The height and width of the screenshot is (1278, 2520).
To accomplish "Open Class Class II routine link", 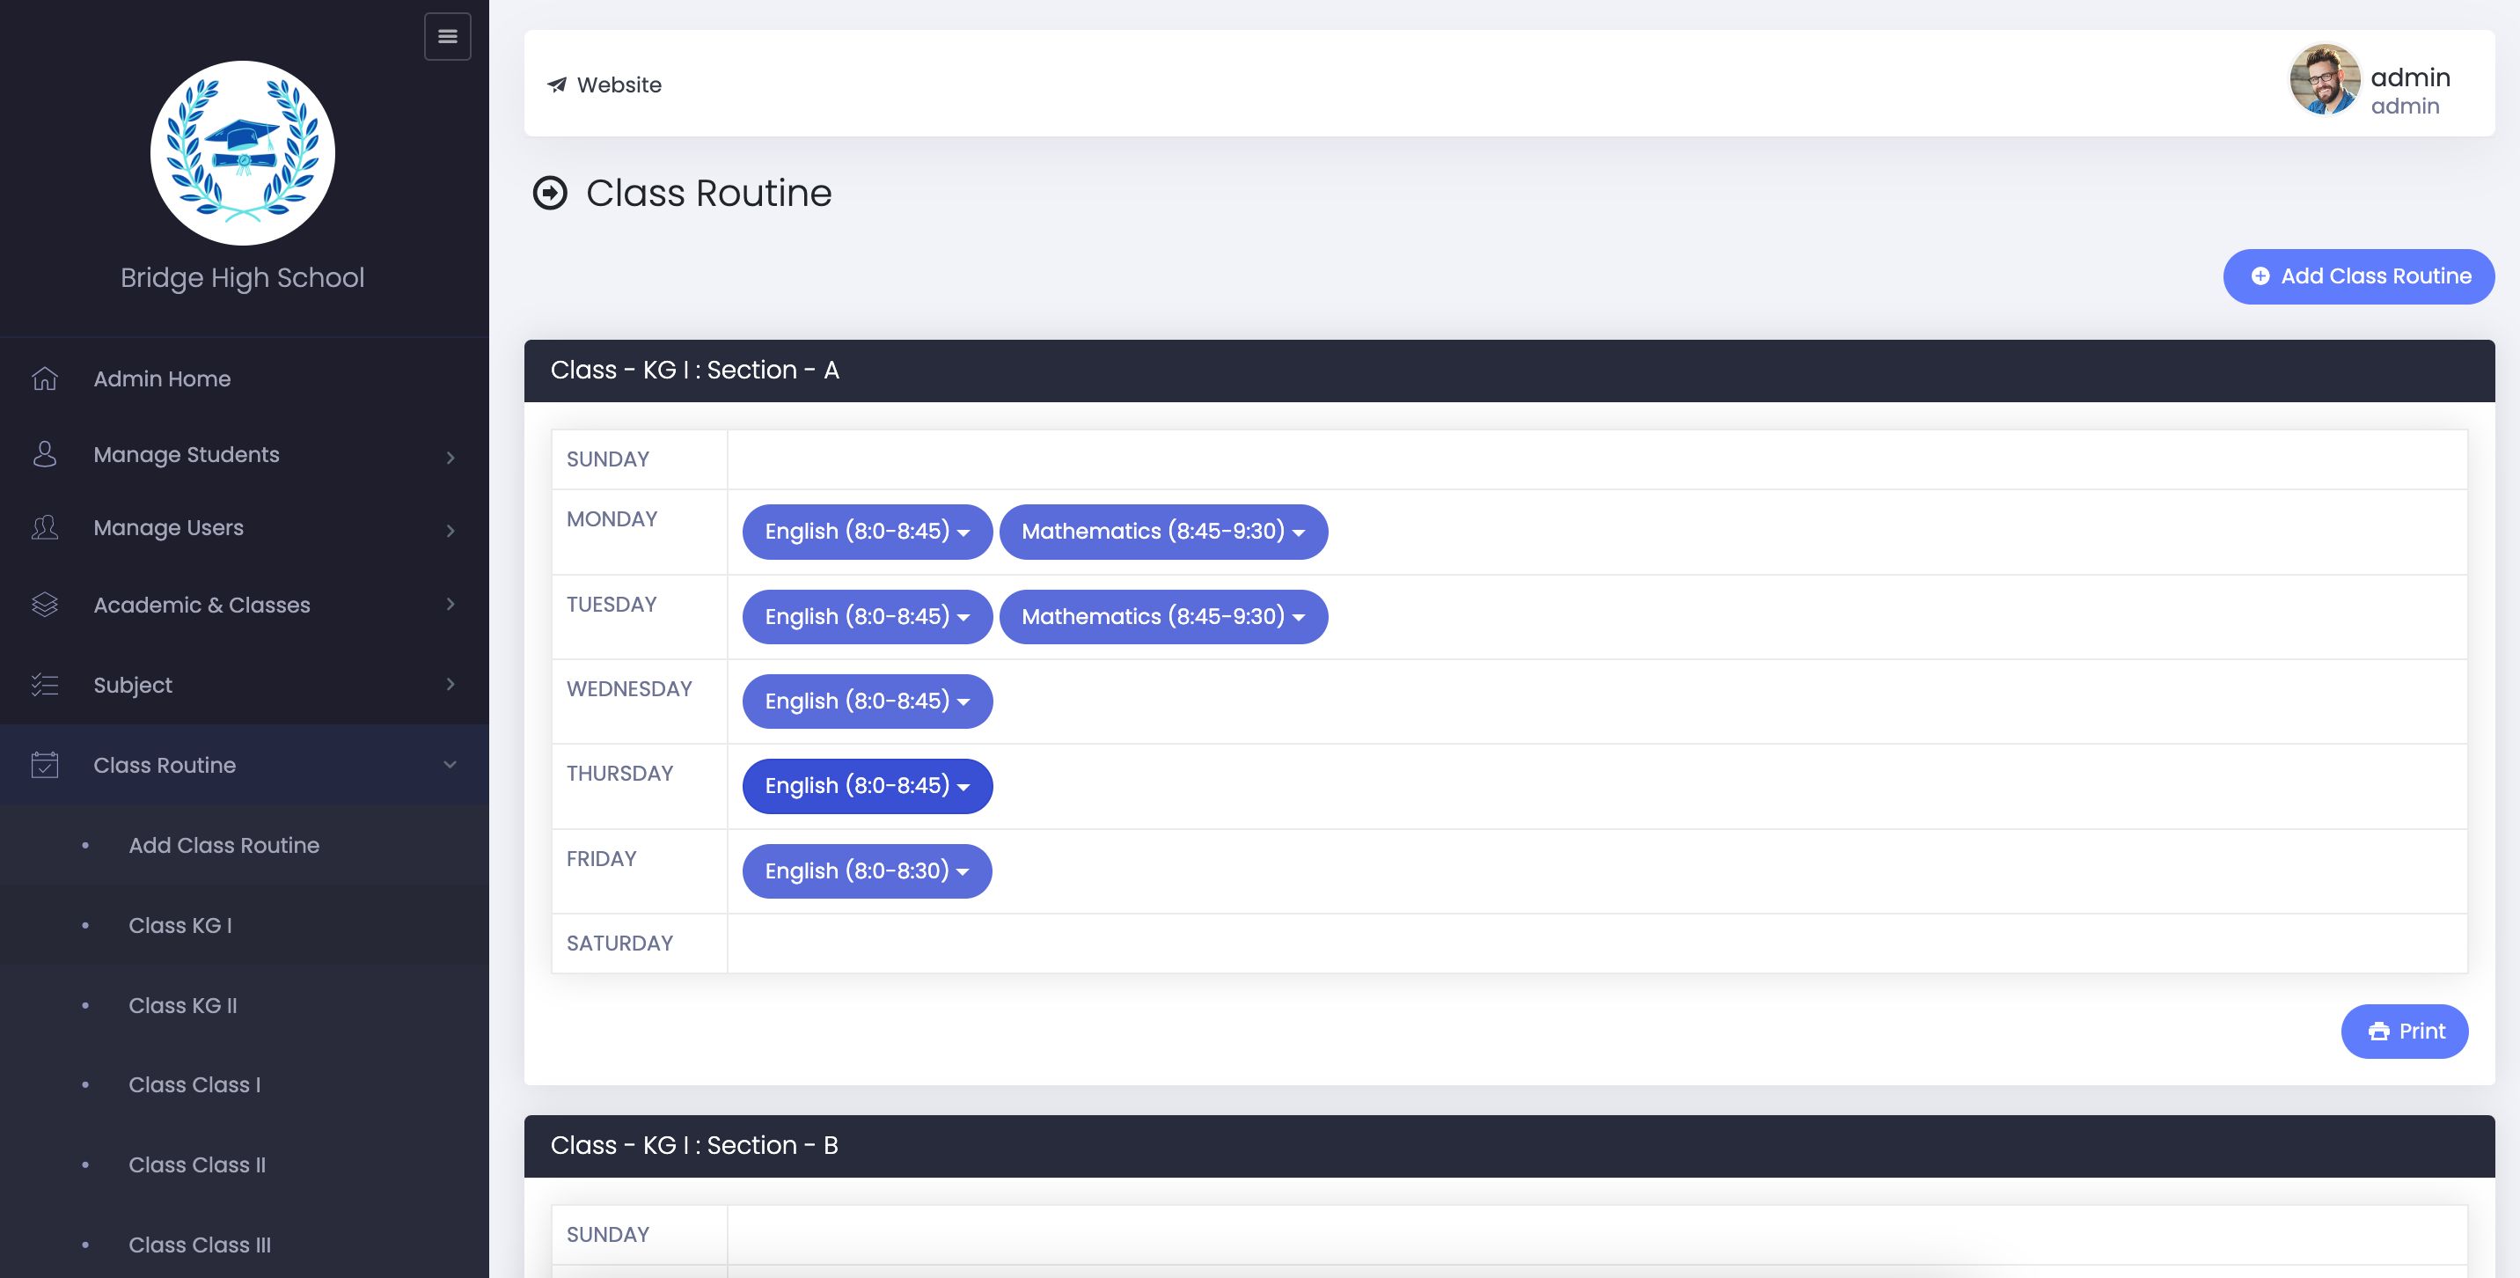I will click(x=198, y=1165).
